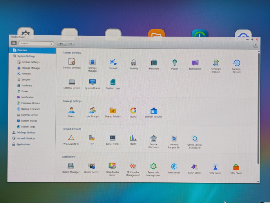
Task: Open Transcode Management icon
Action: coord(153,166)
